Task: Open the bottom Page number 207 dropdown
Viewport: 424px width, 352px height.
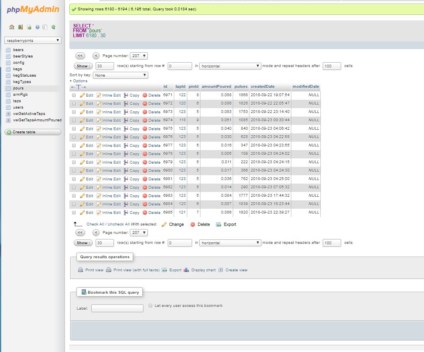Action: click(x=139, y=233)
